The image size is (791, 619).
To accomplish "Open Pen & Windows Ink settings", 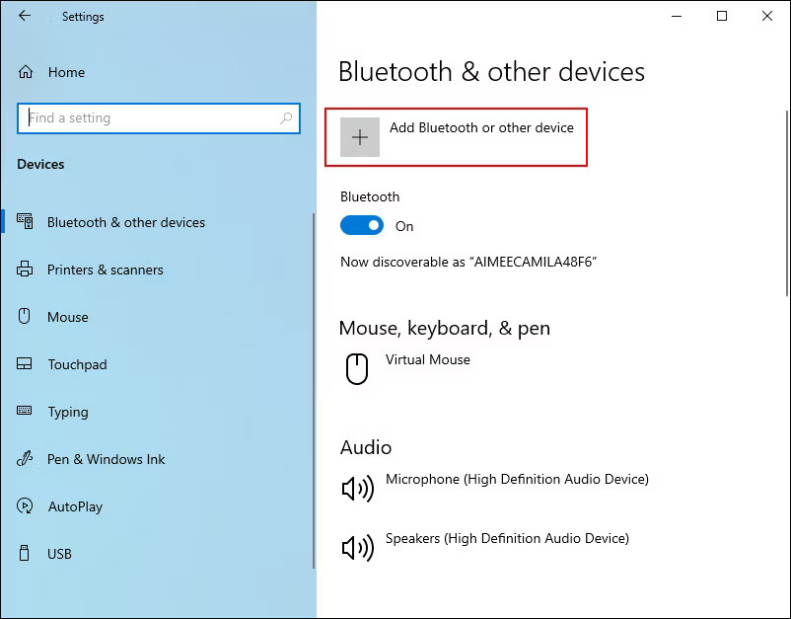I will click(x=107, y=459).
